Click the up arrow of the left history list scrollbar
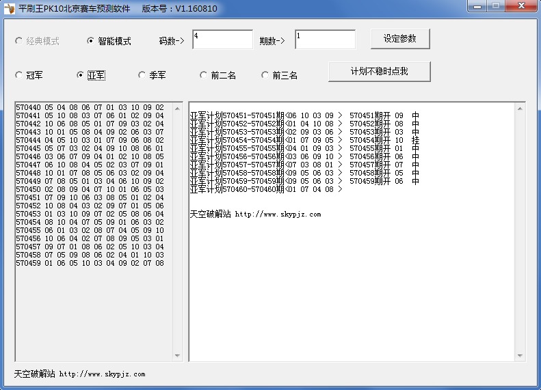The height and width of the screenshot is (390, 541). [x=178, y=108]
